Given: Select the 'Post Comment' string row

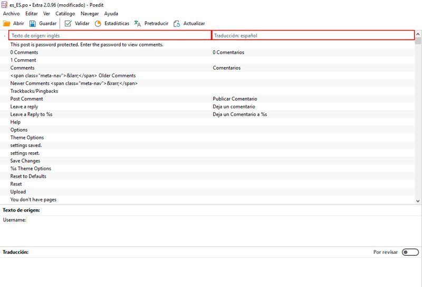Looking at the screenshot, I should [27, 99].
